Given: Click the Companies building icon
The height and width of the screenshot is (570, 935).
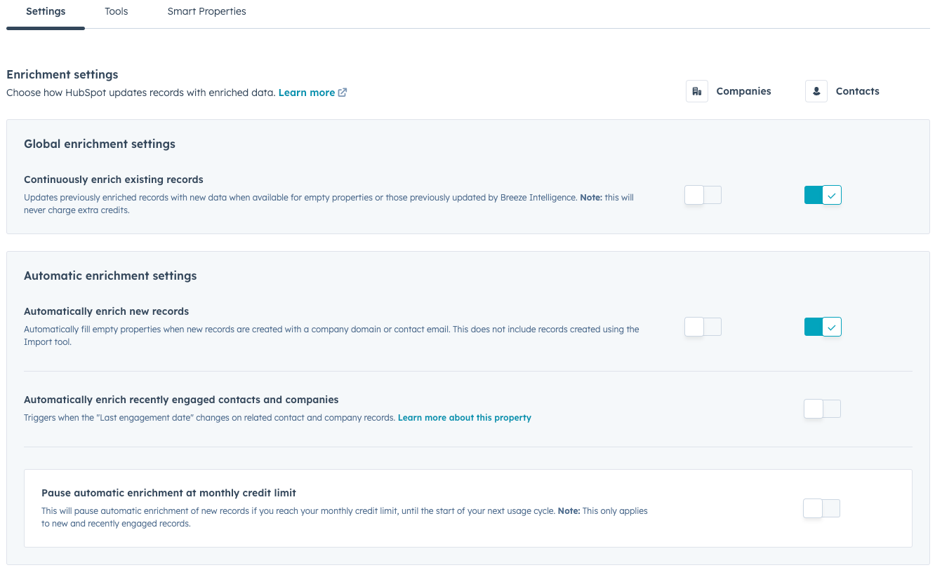Looking at the screenshot, I should point(696,90).
